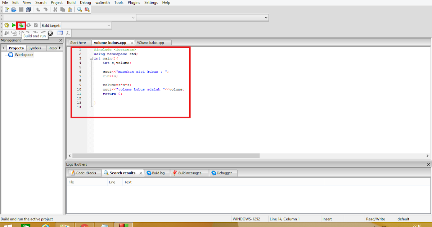
Task: Click the Build gear icon
Action: pyautogui.click(x=6, y=25)
